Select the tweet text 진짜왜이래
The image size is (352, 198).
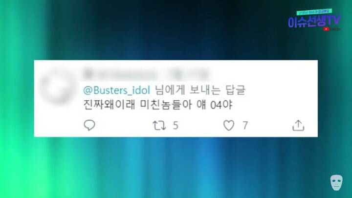(109, 105)
